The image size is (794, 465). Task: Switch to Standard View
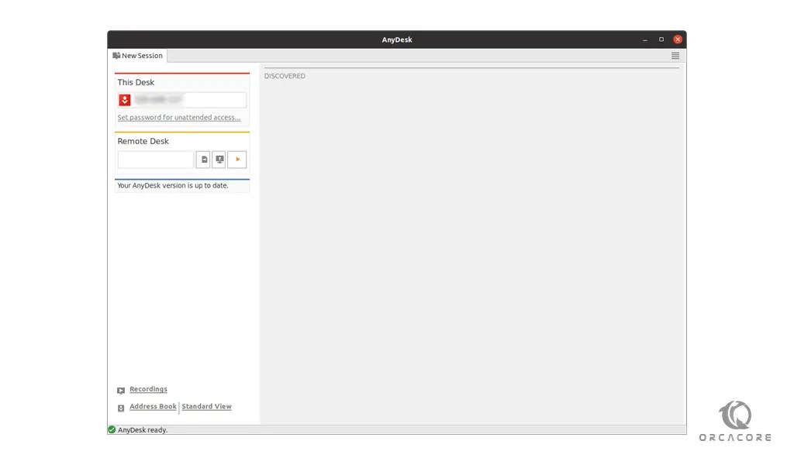click(206, 406)
